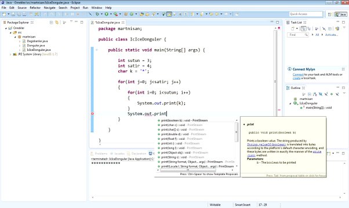Click the Open Type icon

141,14
